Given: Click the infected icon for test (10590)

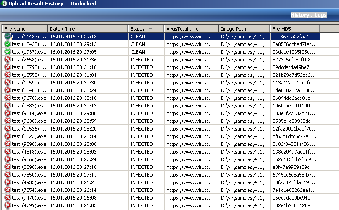Looking at the screenshot, I should point(8,83).
